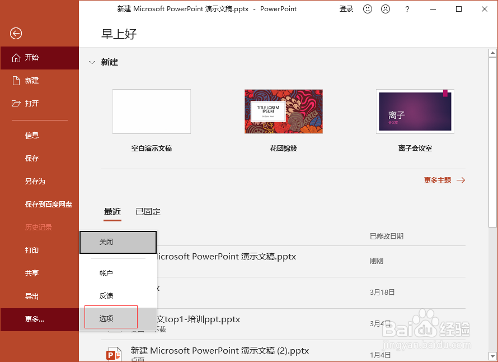The height and width of the screenshot is (362, 498).
Task: Select the 帐户 menu entry
Action: pyautogui.click(x=106, y=273)
